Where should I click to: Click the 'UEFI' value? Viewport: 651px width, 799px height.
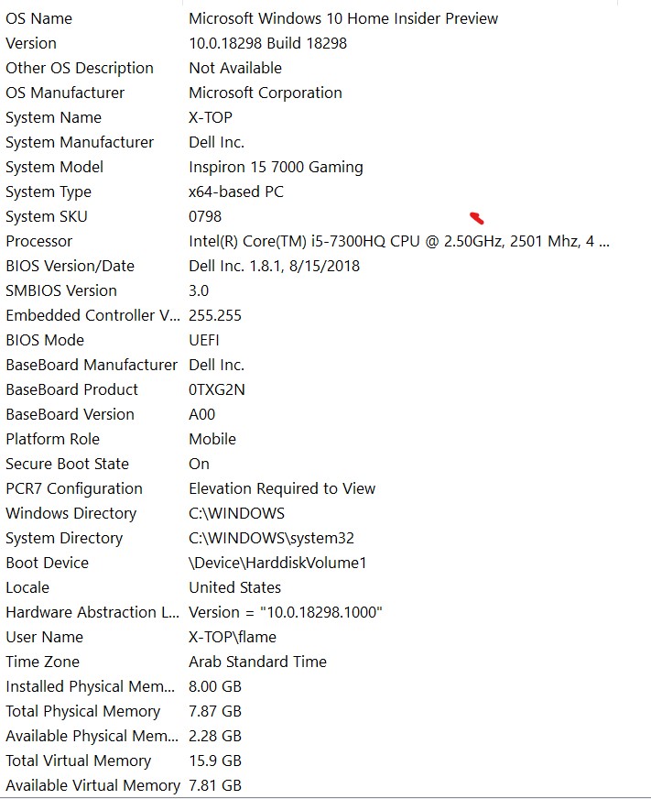[204, 340]
